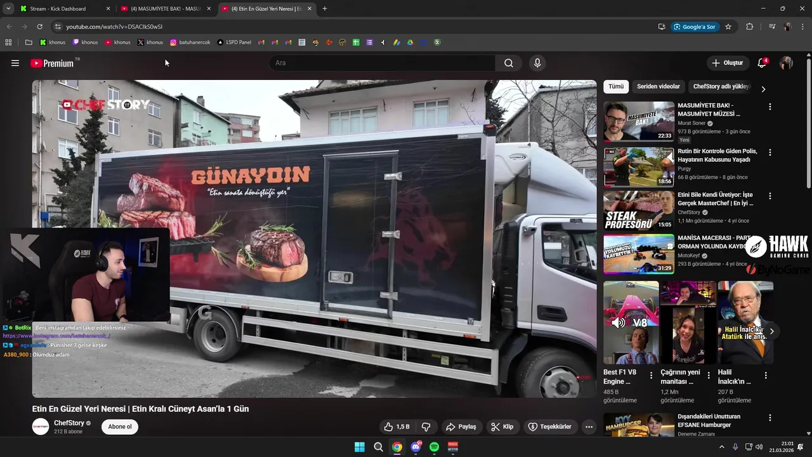Open the LSPD Panel bookmark
This screenshot has height=457, width=812.
pos(234,43)
